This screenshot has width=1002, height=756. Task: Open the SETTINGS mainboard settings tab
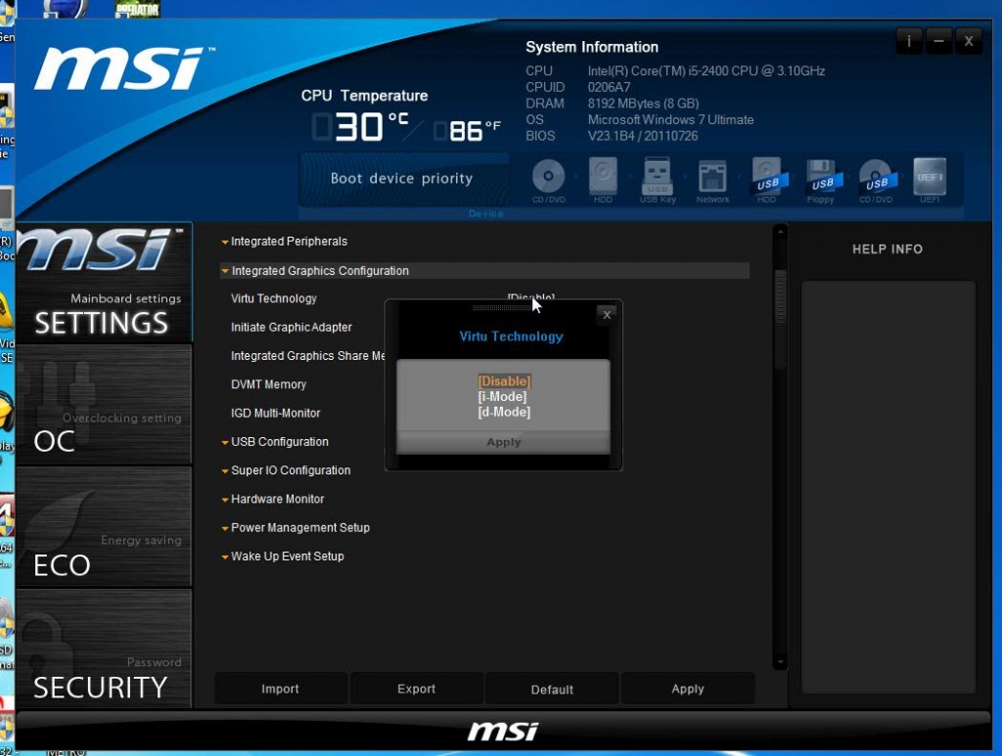pos(104,283)
